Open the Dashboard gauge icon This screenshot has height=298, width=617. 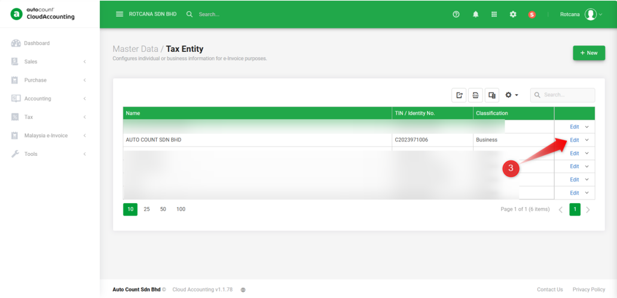click(x=16, y=43)
